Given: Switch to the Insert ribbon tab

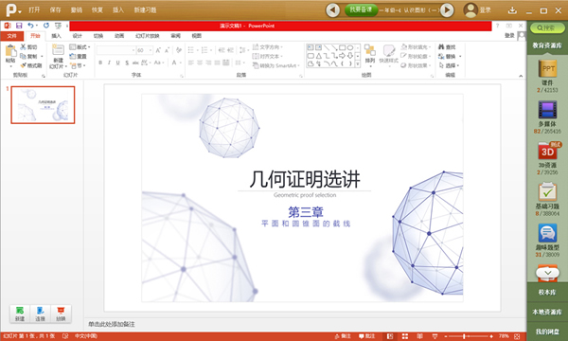Looking at the screenshot, I should [x=56, y=36].
